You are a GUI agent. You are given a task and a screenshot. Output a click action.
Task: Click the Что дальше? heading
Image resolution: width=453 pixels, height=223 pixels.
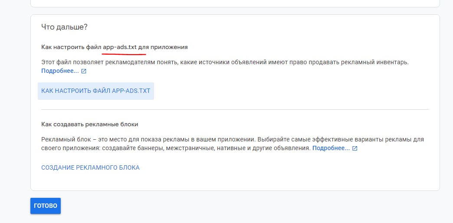tap(64, 27)
